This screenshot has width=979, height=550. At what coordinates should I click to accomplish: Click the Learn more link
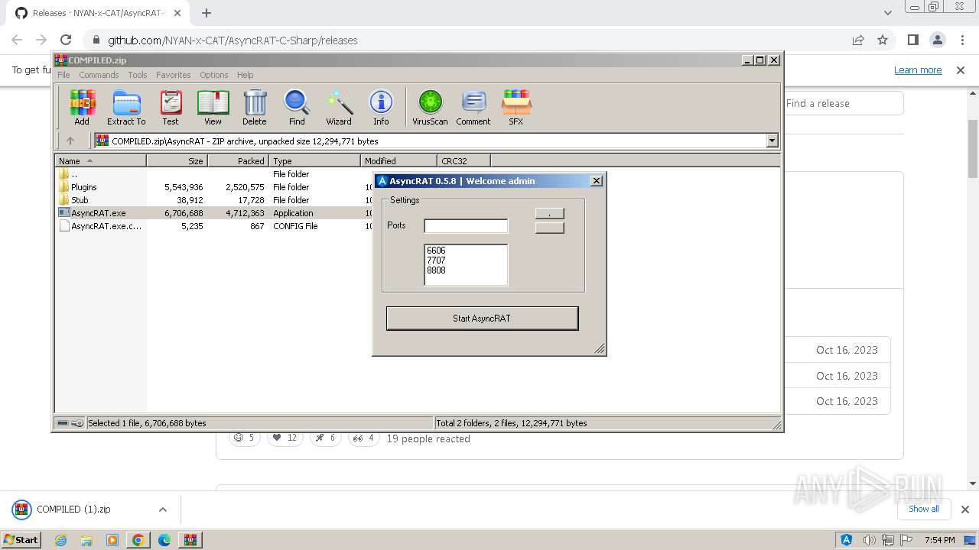tap(918, 70)
